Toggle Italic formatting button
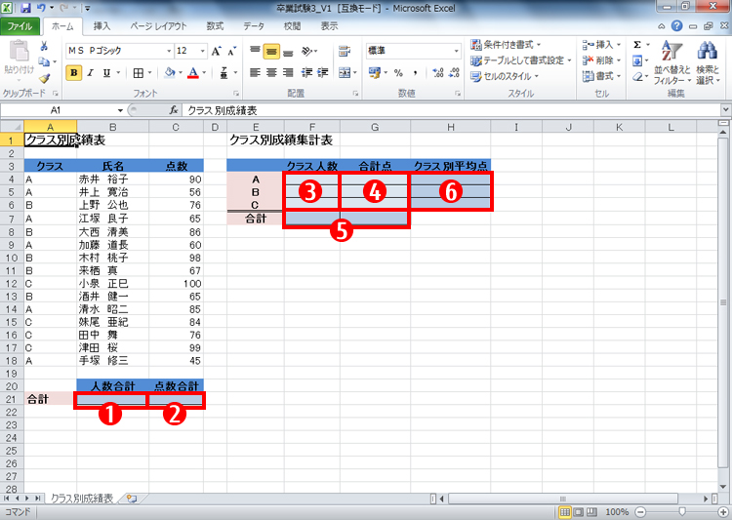Image resolution: width=732 pixels, height=520 pixels. tap(91, 73)
